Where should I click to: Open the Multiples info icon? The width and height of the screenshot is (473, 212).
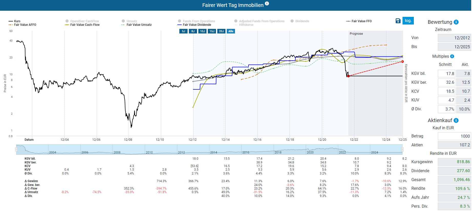[x=452, y=56]
